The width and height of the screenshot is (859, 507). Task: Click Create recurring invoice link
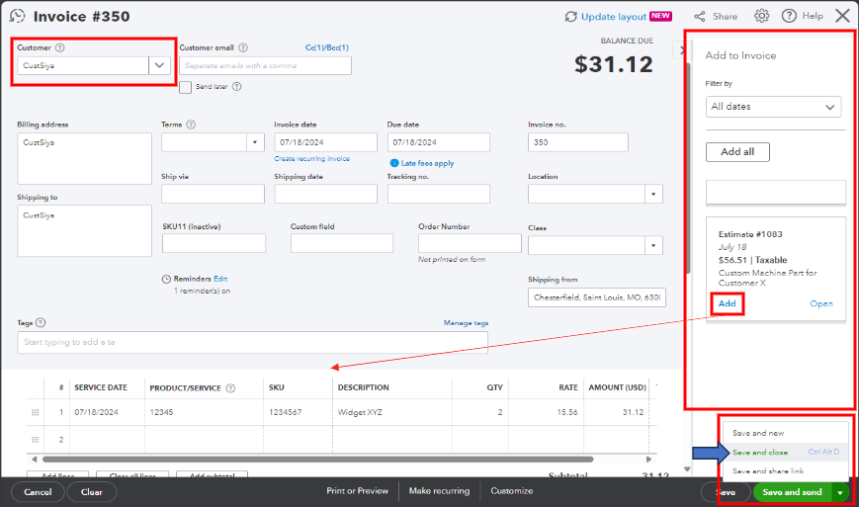(311, 159)
